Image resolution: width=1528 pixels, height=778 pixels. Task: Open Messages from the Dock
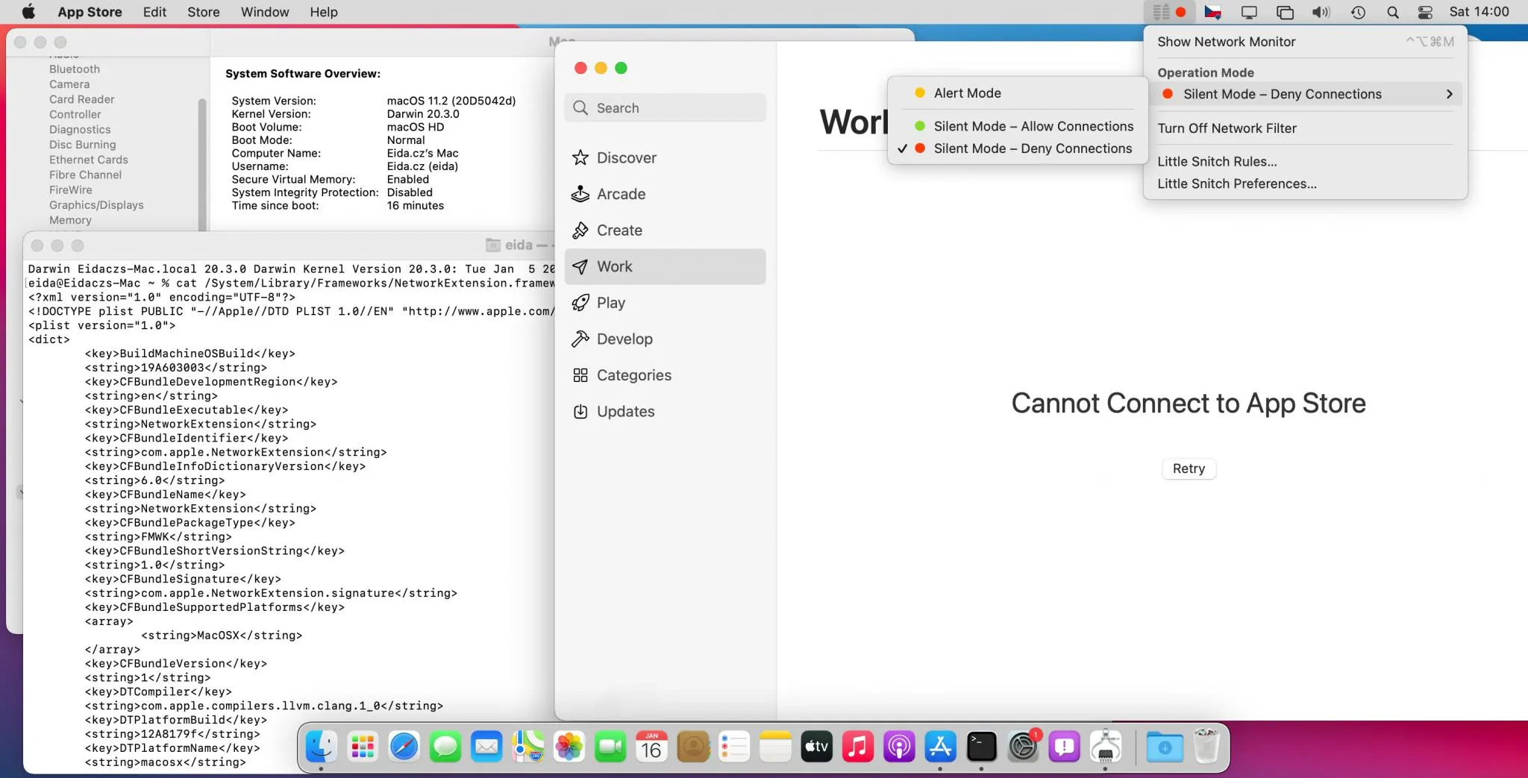[445, 746]
